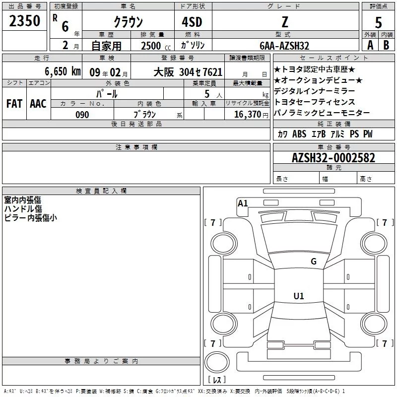Click U1 dent mark on roof
Screen dimensions: 397x397
pyautogui.click(x=299, y=296)
